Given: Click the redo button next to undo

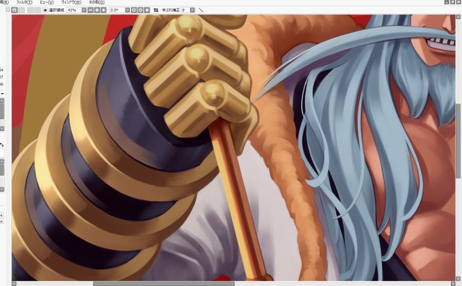Looking at the screenshot, I should click(x=22, y=10).
